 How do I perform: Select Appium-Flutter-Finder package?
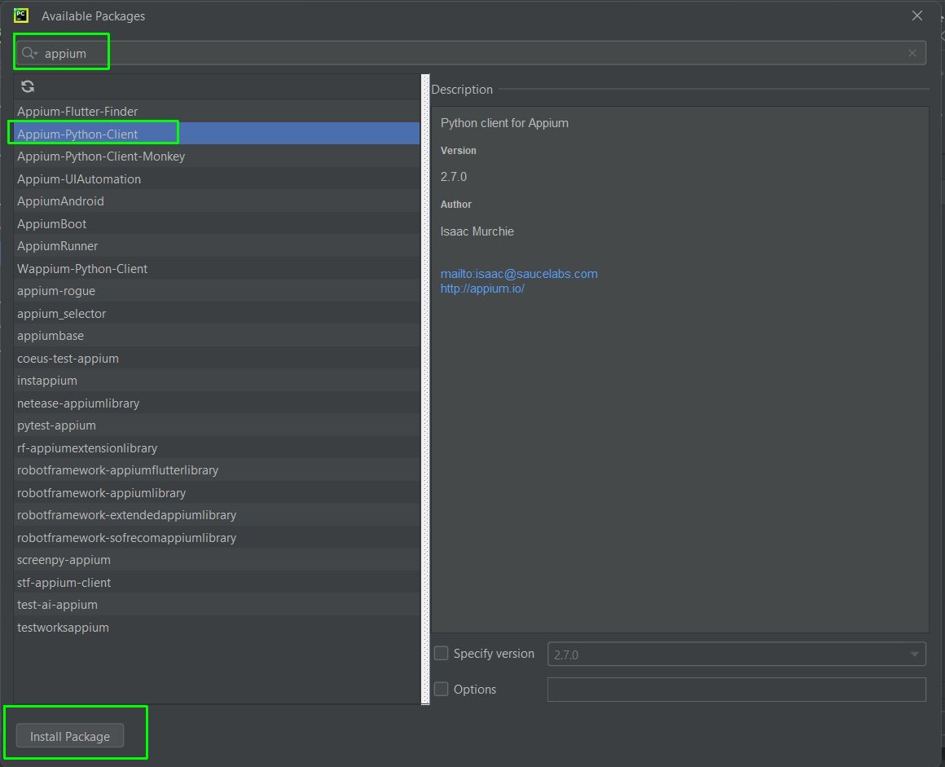pyautogui.click(x=217, y=111)
